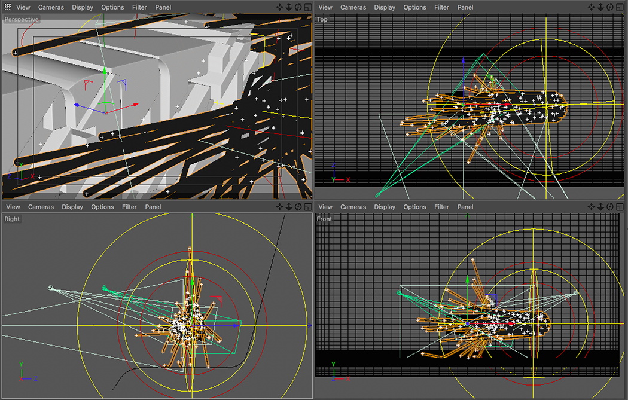Select the zoom camera icon in Right viewport
The image size is (628, 400).
(289, 207)
